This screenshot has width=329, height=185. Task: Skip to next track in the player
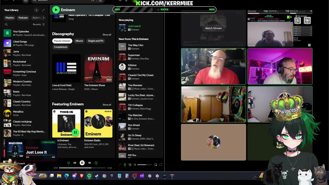(89, 163)
